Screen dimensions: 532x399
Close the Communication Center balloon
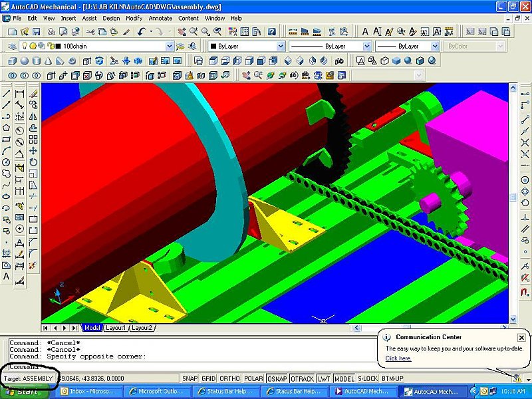click(521, 337)
